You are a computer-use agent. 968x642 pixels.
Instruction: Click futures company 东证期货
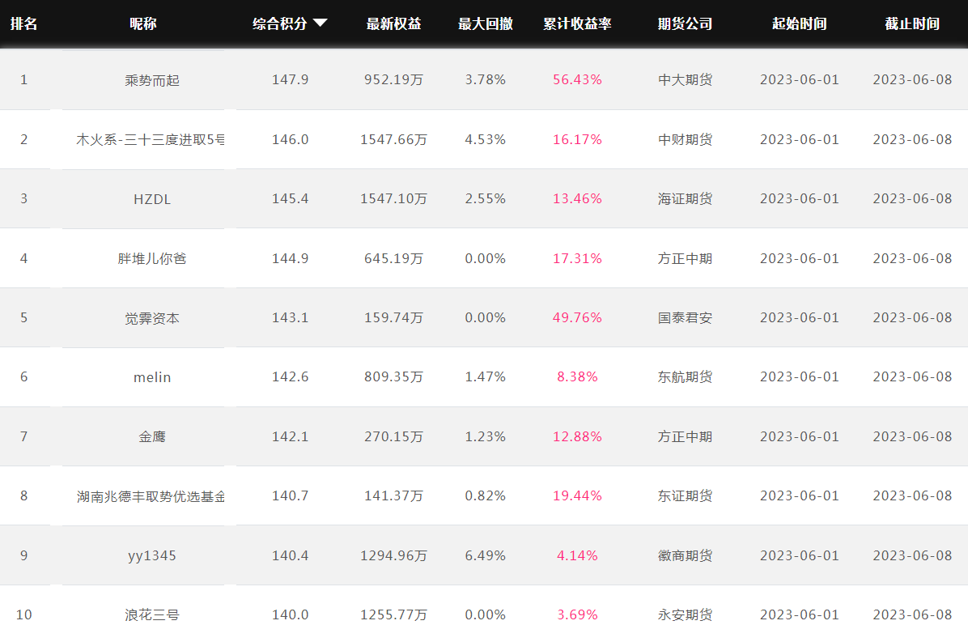pos(686,495)
